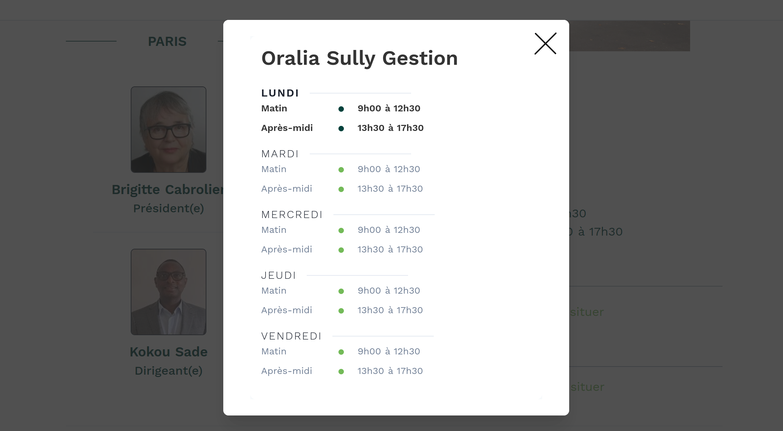The width and height of the screenshot is (783, 431).
Task: Select the LUNDI day heading
Action: click(x=280, y=93)
